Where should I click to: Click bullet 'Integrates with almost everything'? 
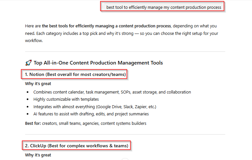pyautogui.click(x=95, y=107)
